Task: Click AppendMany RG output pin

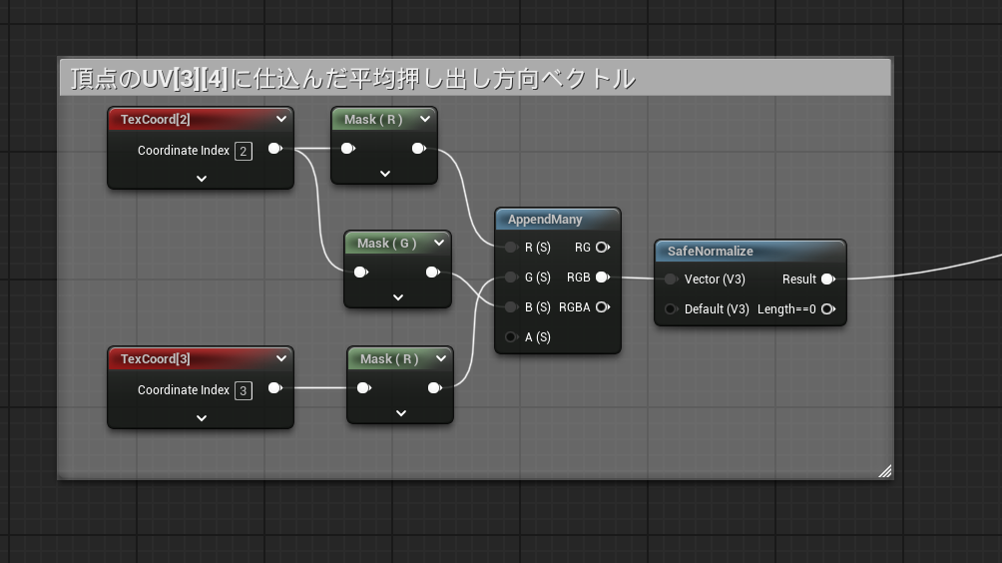Action: [603, 248]
